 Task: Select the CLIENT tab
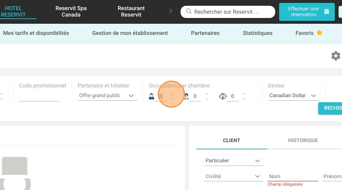tap(231, 140)
